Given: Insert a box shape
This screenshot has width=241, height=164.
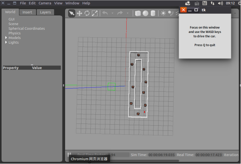Looking at the screenshot, I should (138, 13).
